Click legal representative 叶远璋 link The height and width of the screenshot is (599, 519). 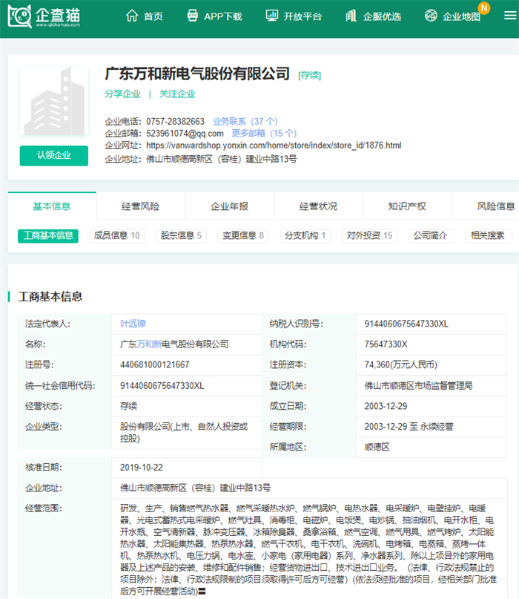(x=133, y=324)
